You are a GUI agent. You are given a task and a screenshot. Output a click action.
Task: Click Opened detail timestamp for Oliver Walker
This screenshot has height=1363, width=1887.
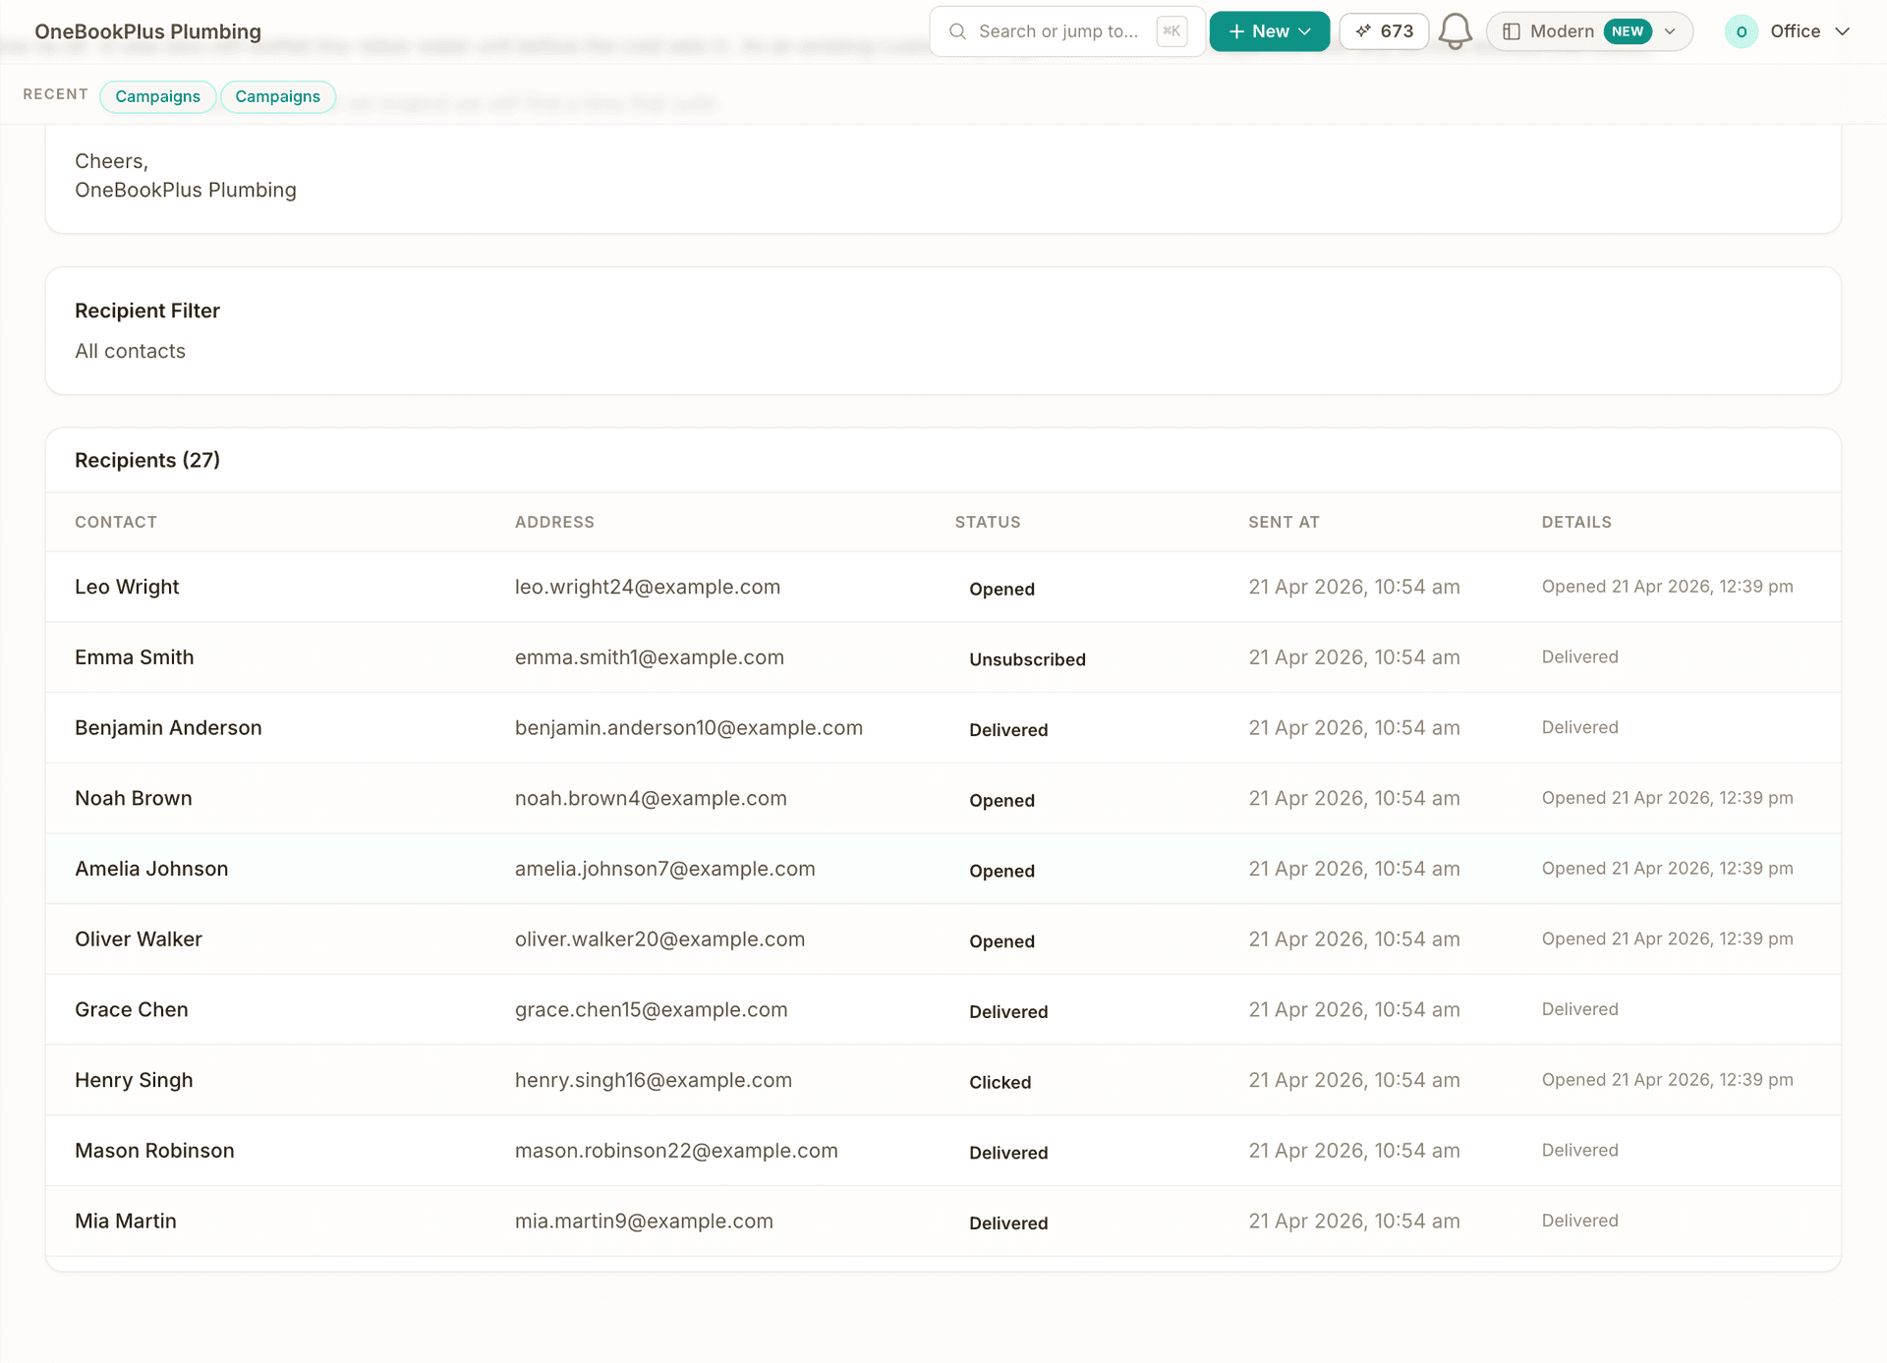tap(1667, 938)
